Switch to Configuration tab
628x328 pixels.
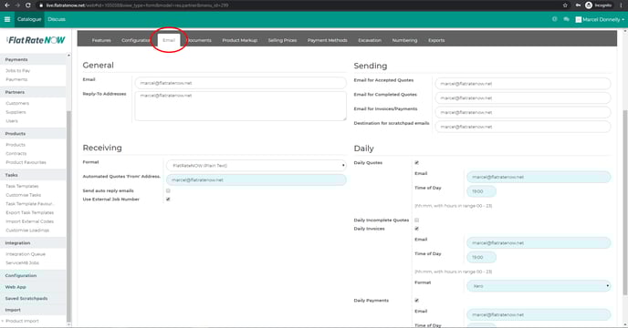pos(135,40)
